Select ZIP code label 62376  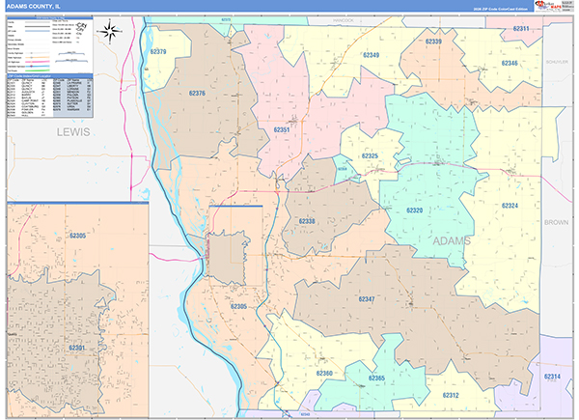(197, 93)
